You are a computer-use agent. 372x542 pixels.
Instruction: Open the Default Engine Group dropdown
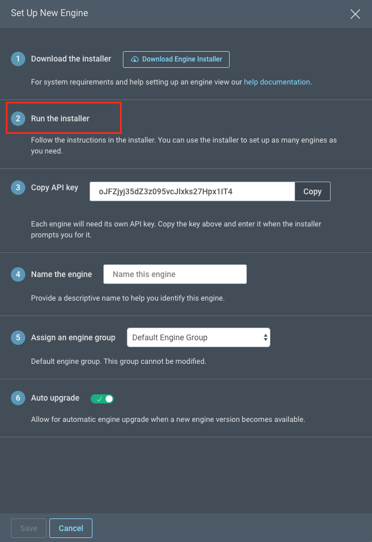(199, 337)
